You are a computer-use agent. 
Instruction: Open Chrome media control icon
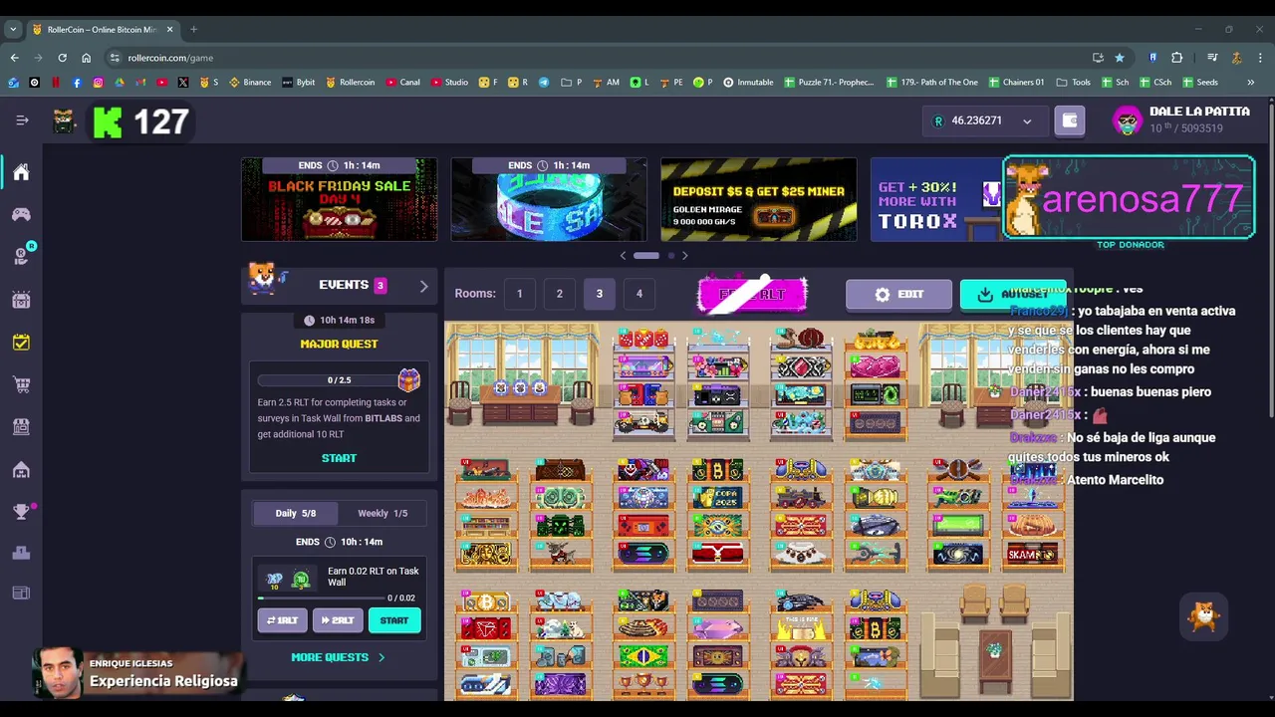point(1212,58)
